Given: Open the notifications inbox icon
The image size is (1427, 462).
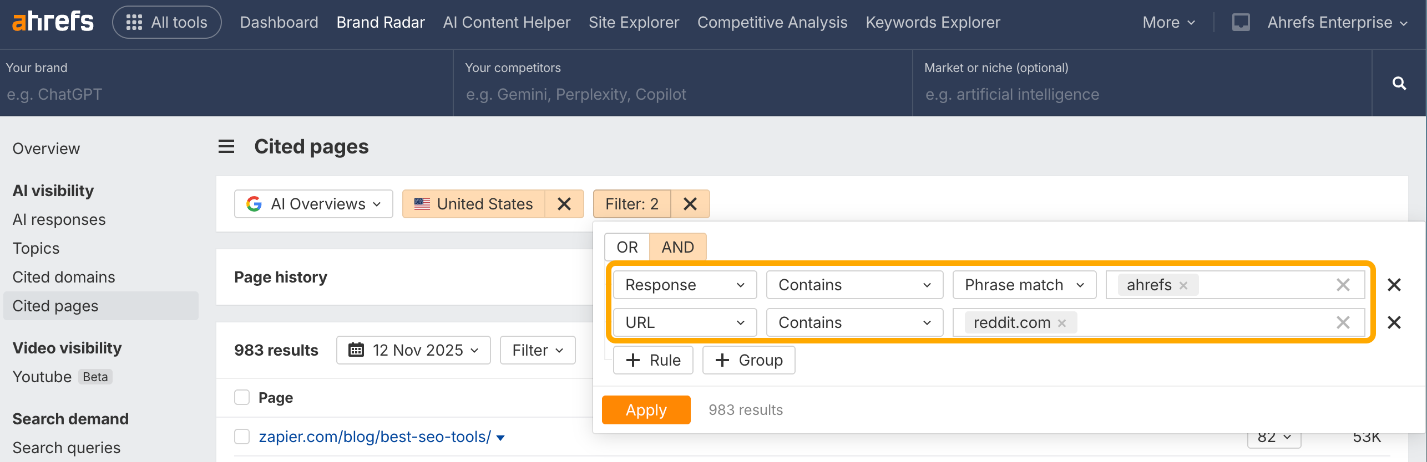Looking at the screenshot, I should 1241,22.
